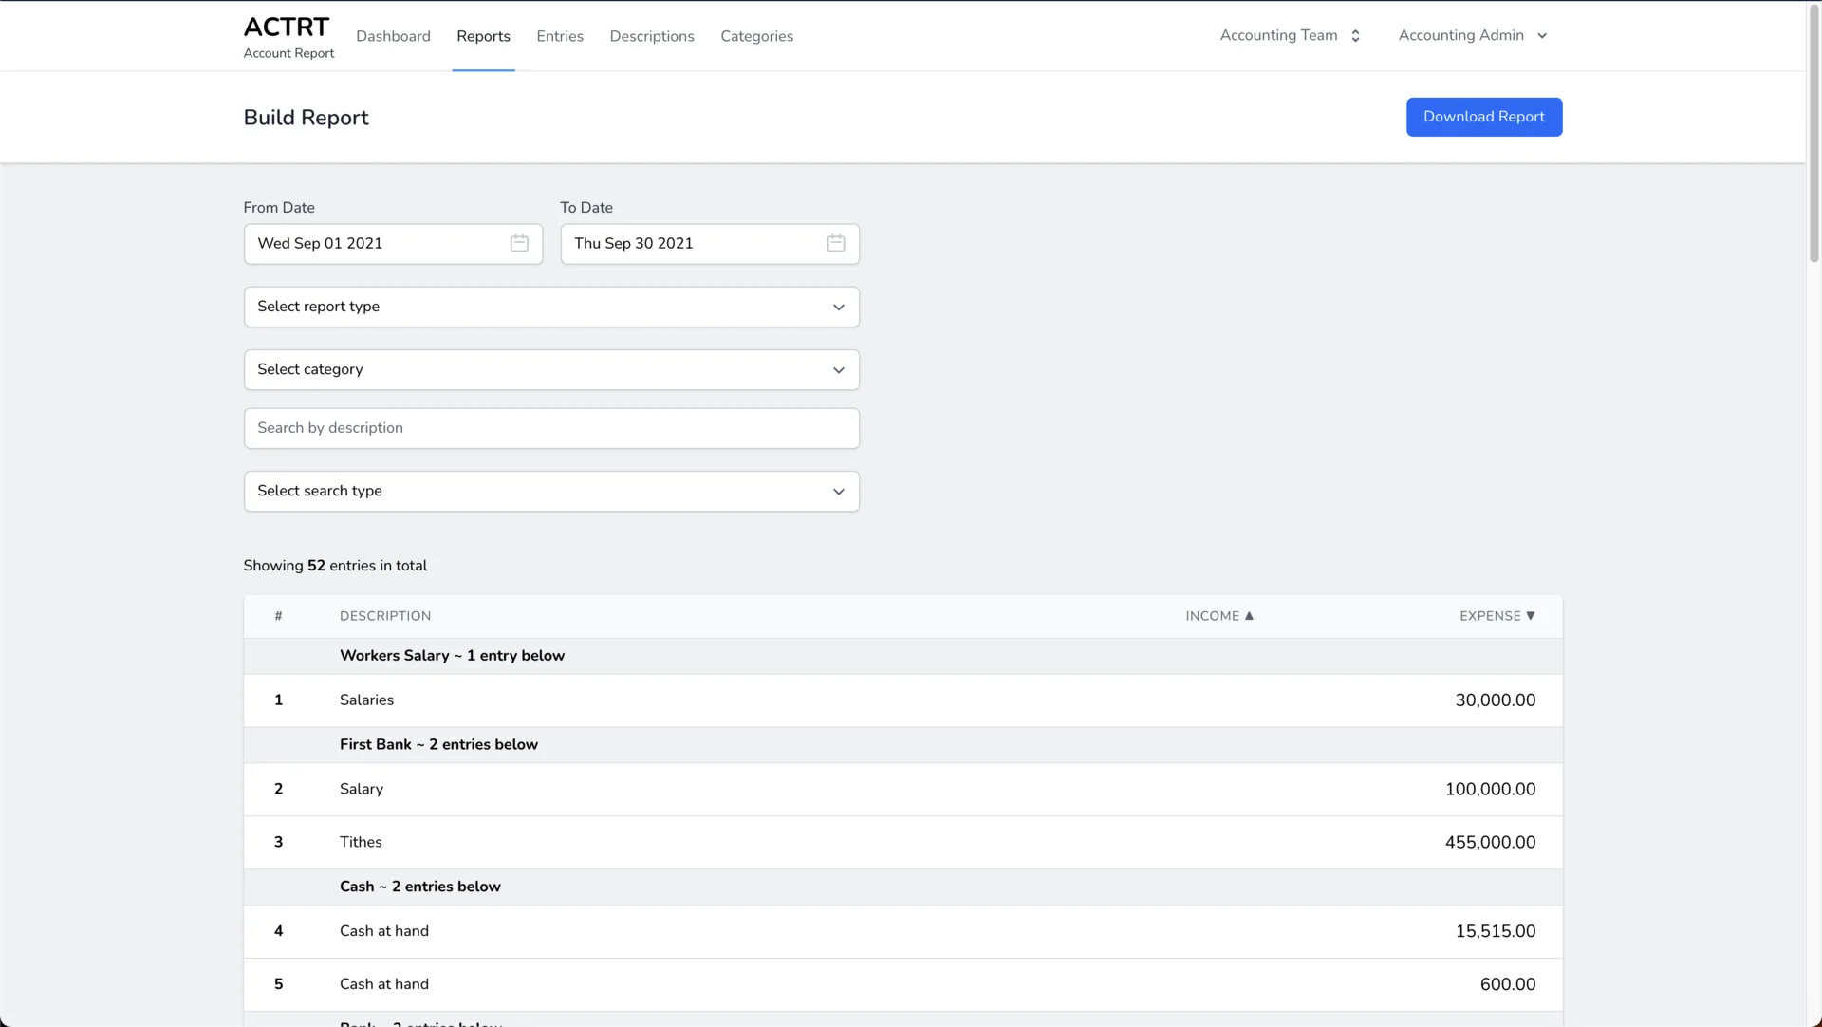The image size is (1822, 1027).
Task: Click the Cash at hand row numbered 5
Action: pos(902,985)
